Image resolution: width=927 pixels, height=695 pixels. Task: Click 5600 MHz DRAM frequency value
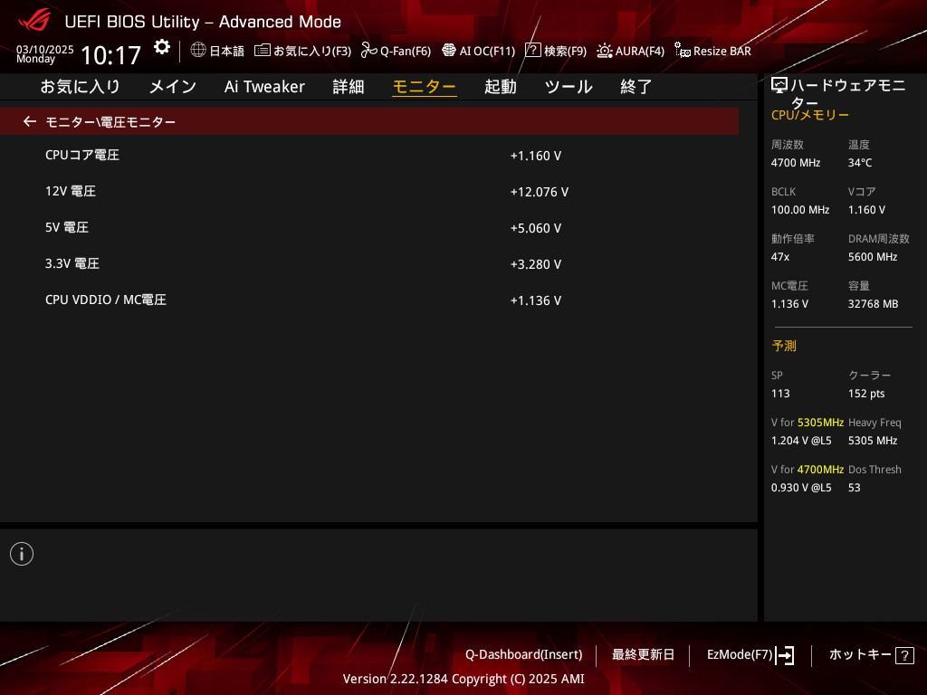tap(873, 256)
